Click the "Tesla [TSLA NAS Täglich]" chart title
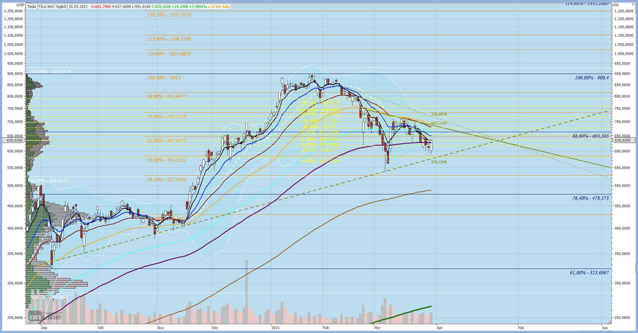The height and width of the screenshot is (333, 638). pyautogui.click(x=47, y=7)
